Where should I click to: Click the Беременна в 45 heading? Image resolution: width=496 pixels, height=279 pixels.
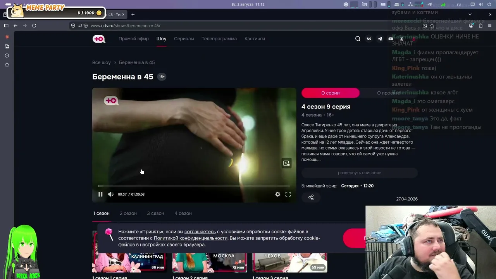tap(123, 77)
